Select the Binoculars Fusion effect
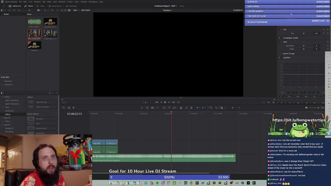The width and height of the screenshot is (331, 186). 42,119
